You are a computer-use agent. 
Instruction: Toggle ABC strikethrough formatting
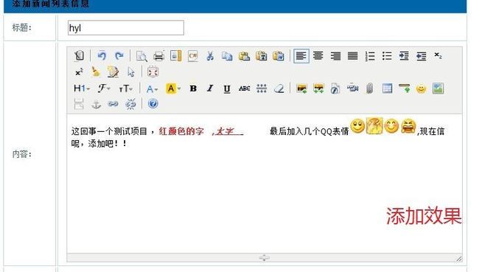tap(245, 88)
